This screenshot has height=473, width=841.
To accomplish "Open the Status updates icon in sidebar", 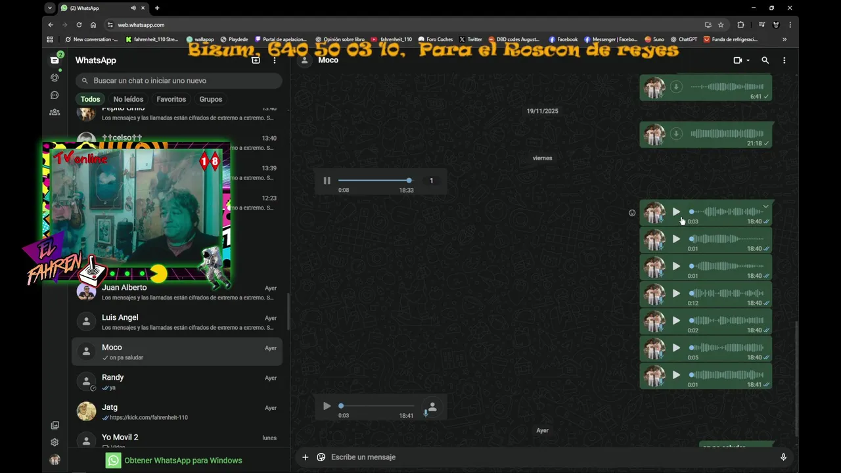I will [x=55, y=78].
